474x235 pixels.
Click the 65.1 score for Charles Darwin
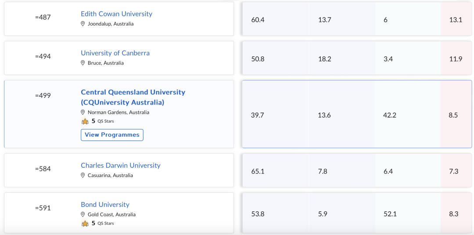point(258,171)
